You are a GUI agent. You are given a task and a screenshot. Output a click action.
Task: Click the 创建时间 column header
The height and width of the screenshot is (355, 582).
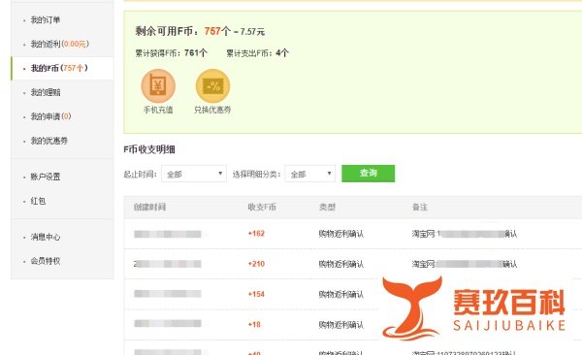pyautogui.click(x=149, y=208)
